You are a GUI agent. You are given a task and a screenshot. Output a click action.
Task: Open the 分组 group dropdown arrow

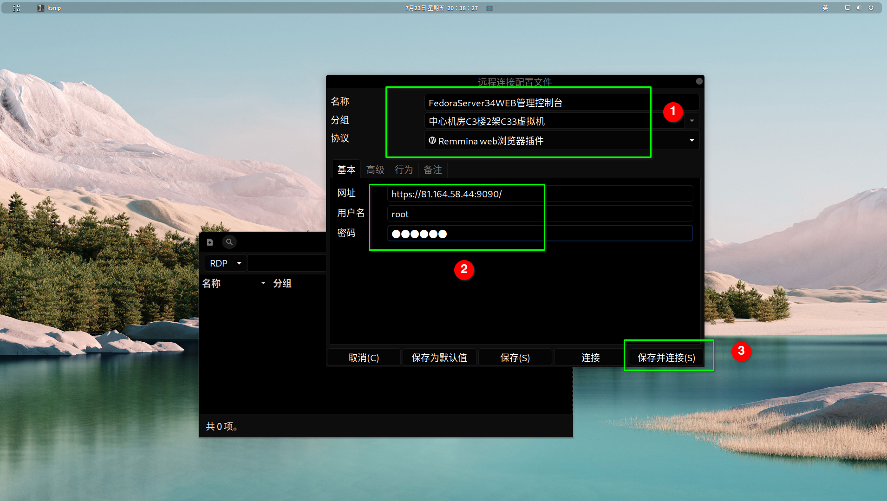pos(691,120)
